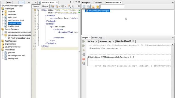Collapse all nodes icon in Maven runner
The width and height of the screenshot is (175, 98).
point(89,7)
